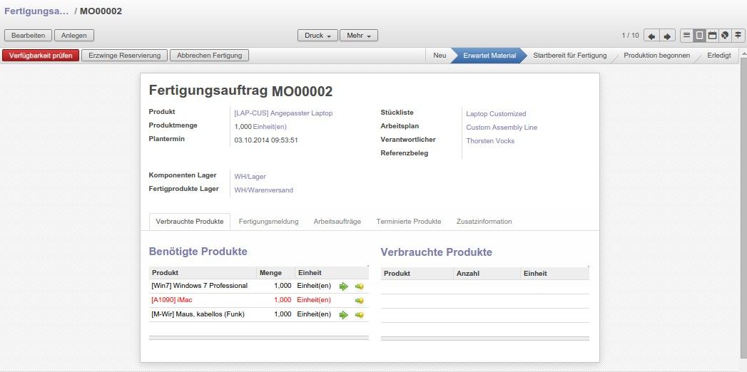747x372 pixels.
Task: Open the Arbeitsaufträge tab
Action: tap(337, 222)
